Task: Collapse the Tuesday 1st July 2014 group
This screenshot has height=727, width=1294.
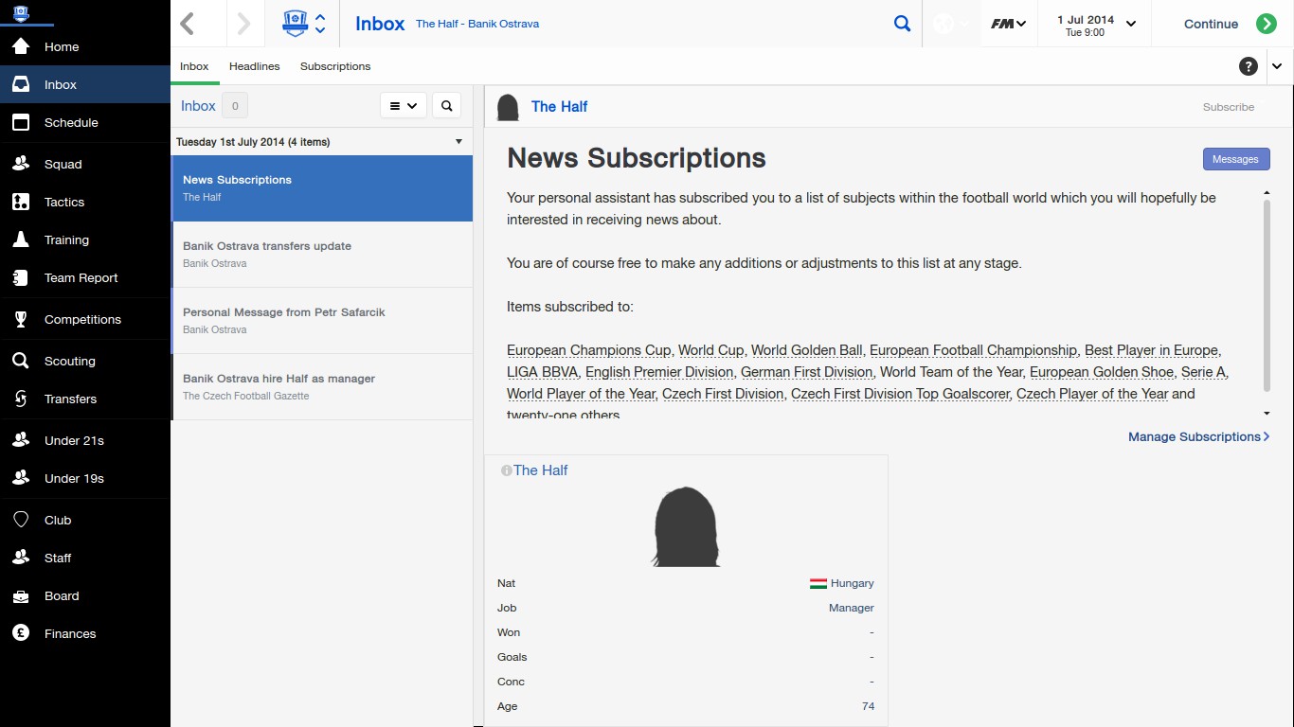Action: 458,142
